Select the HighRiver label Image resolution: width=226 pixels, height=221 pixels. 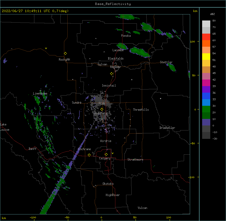coord(113,195)
